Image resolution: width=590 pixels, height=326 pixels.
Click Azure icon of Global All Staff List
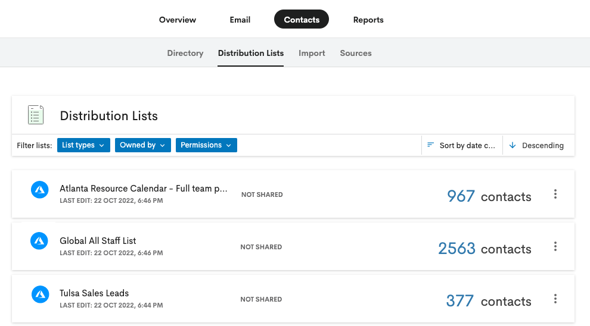(x=39, y=241)
